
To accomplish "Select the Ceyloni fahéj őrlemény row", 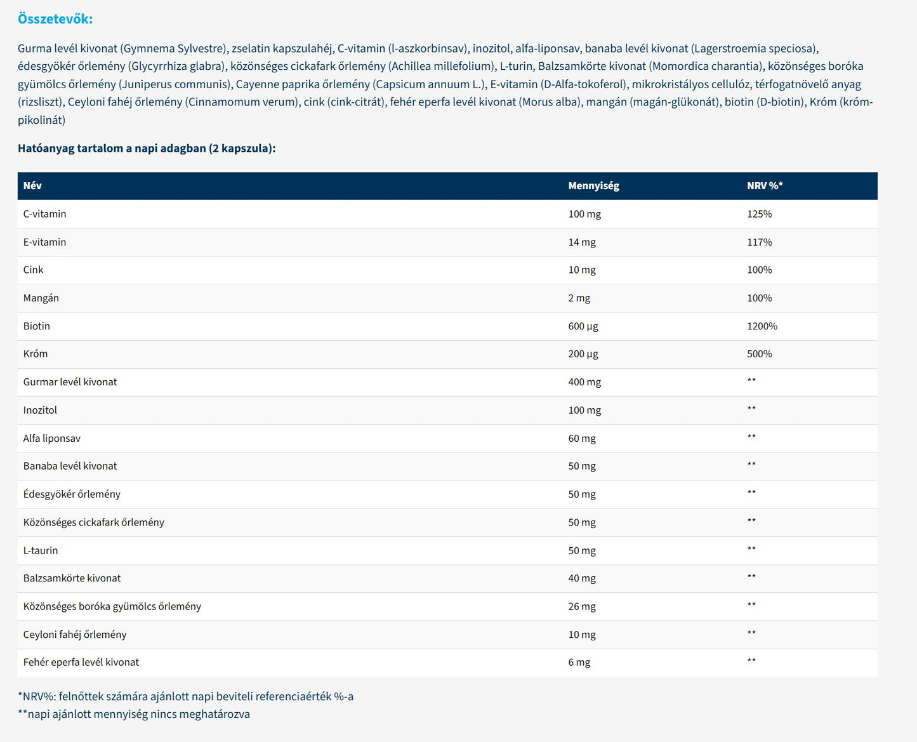I will click(x=75, y=635).
